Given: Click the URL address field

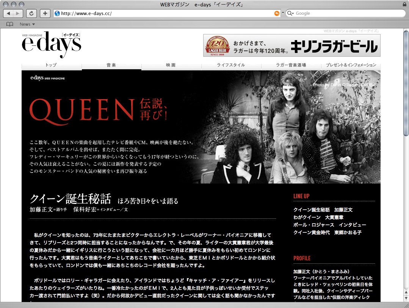Looking at the screenshot, I should click(163, 13).
